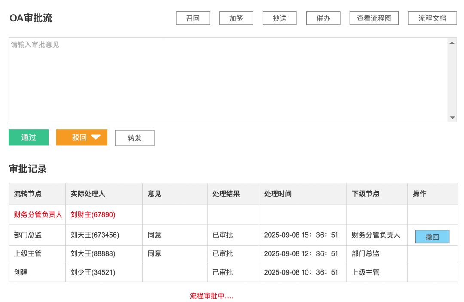Image resolution: width=464 pixels, height=302 pixels.
Task: Open the 流程文档 document
Action: click(432, 18)
